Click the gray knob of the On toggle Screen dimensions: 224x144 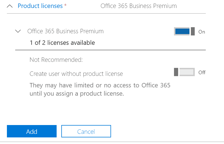(193, 31)
